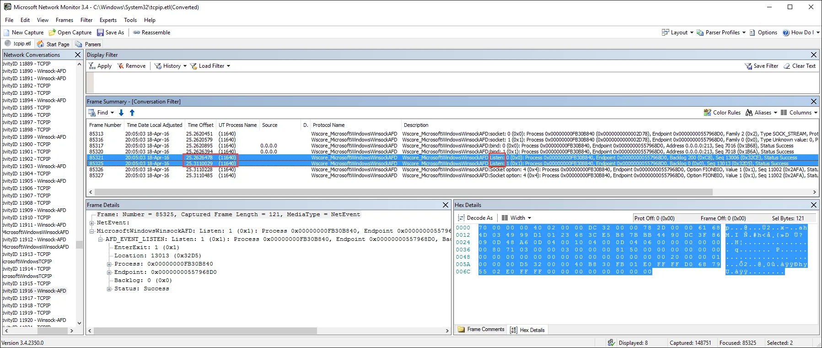The width and height of the screenshot is (822, 348).
Task: Expand the Process 0x00000000FB30B840 node
Action: [109, 264]
